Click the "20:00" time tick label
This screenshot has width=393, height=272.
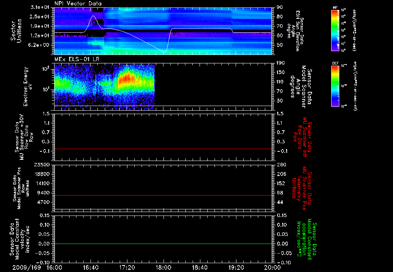coord(272,267)
